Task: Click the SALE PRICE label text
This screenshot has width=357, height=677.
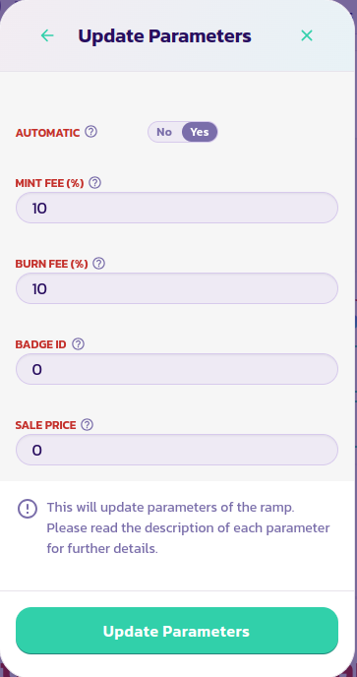Action: [x=46, y=425]
